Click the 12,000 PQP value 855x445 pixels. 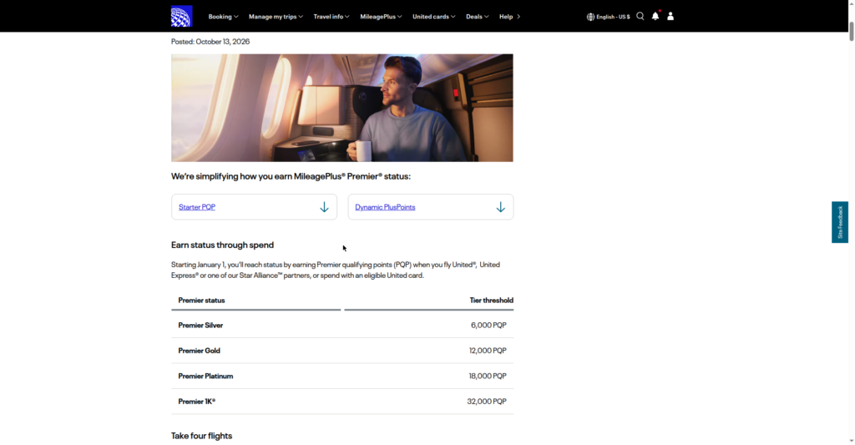(488, 351)
